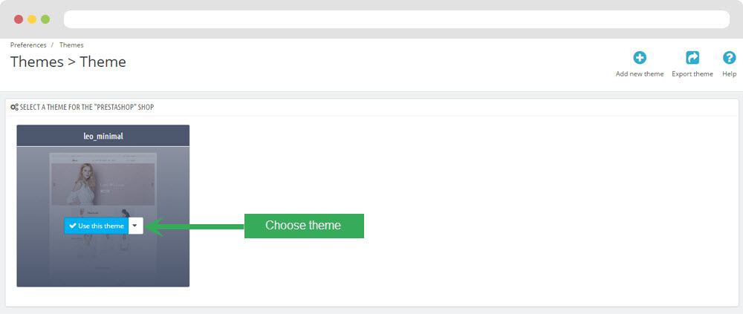Click the gears icon in the panel header
This screenshot has width=743, height=314.
click(14, 108)
